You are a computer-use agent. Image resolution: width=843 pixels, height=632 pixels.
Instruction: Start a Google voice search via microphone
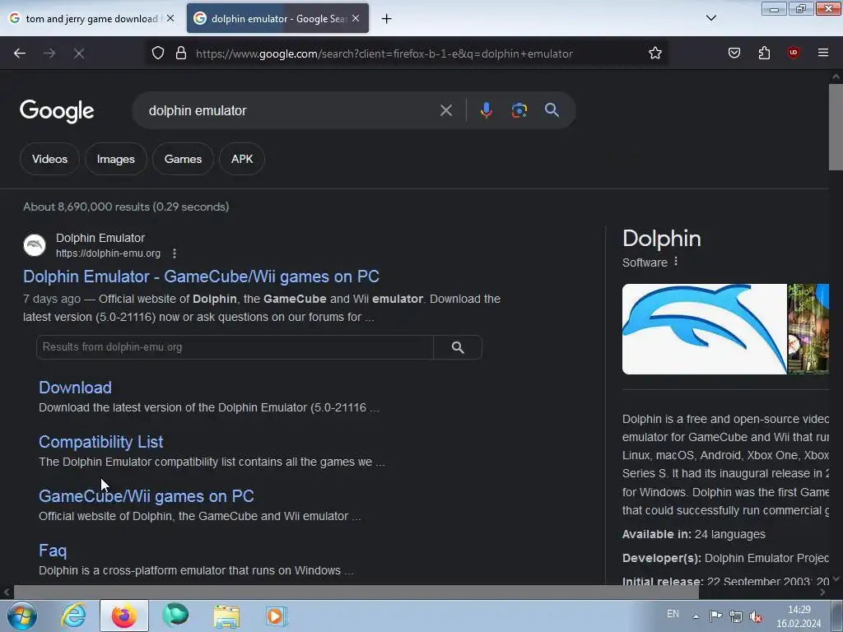[x=486, y=110]
